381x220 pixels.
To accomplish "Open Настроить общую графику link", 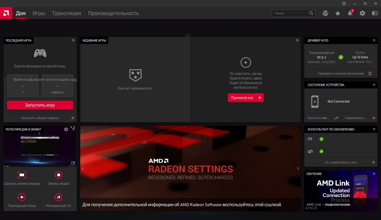I will (40, 118).
